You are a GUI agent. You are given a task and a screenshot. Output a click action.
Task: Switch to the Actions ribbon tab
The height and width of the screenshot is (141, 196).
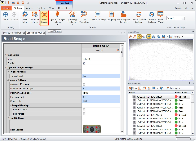pos(29,8)
